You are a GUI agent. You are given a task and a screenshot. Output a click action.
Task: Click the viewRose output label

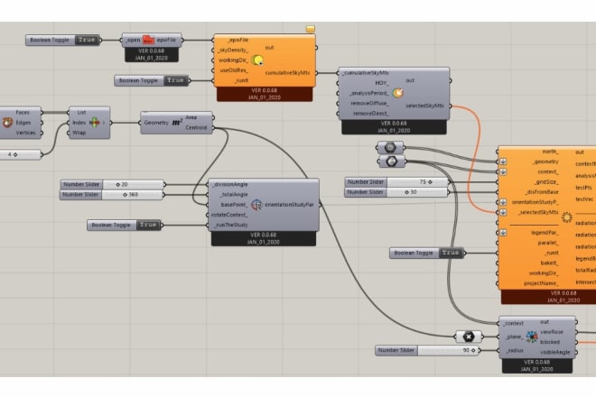point(552,332)
